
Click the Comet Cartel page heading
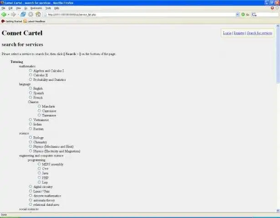click(x=22, y=33)
